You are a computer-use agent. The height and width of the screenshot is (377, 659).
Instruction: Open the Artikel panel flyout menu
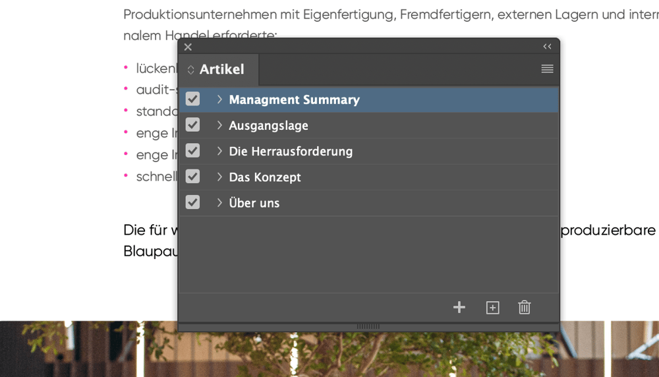pyautogui.click(x=547, y=69)
